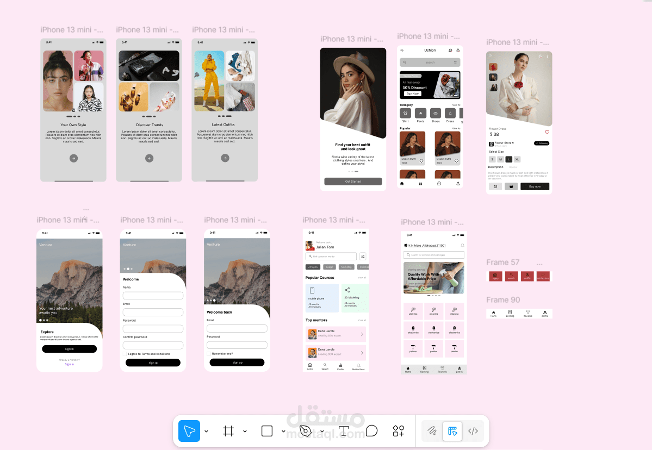The image size is (652, 450).
Task: Select the Frame 90 label
Action: [x=503, y=299]
